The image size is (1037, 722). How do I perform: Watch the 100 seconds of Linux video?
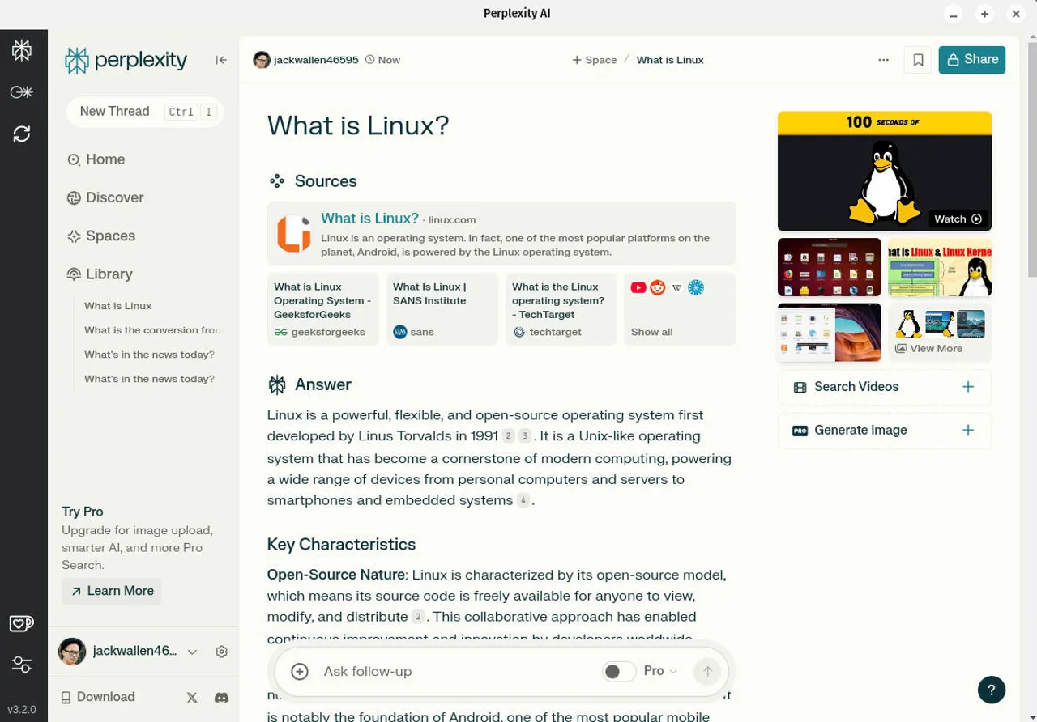coord(885,172)
